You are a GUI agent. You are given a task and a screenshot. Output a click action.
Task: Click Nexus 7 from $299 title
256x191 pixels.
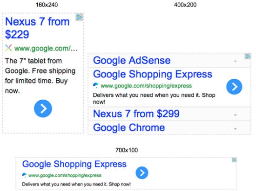coord(136,114)
